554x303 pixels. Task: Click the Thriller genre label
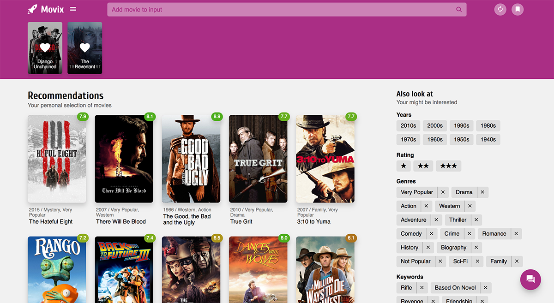pyautogui.click(x=458, y=220)
